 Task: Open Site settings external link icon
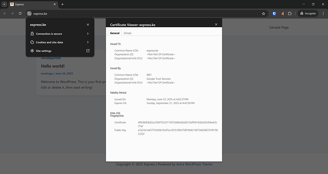[88, 51]
